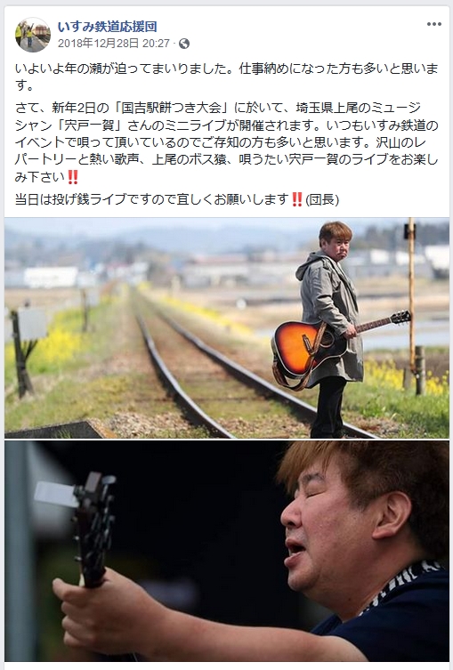Click the globe public-audience icon
The image size is (453, 670).
click(x=183, y=44)
